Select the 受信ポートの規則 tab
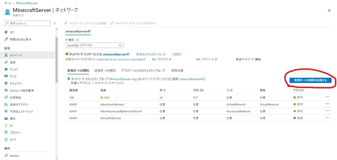 [x=78, y=70]
